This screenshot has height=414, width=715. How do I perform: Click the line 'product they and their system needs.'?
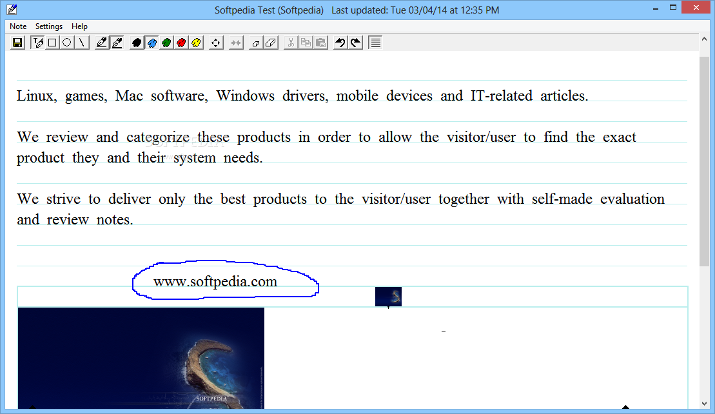[139, 158]
